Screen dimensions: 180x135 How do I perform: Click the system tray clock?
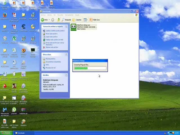coord(177,133)
